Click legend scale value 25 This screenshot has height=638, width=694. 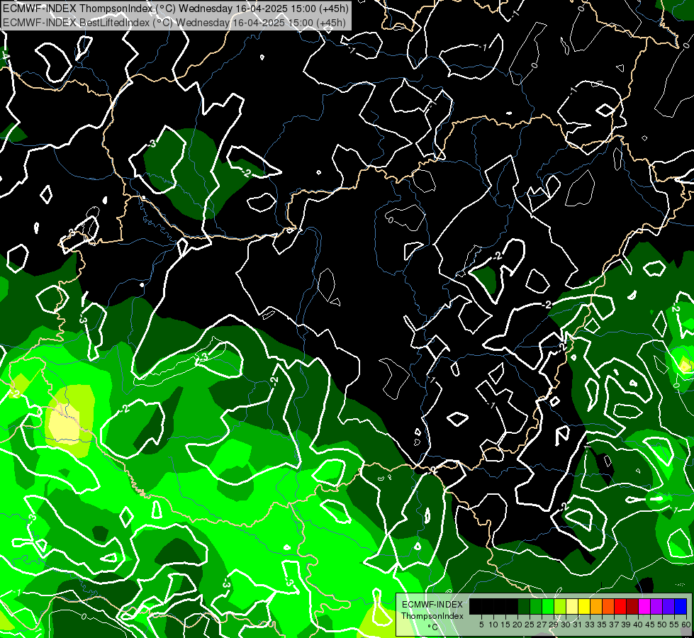[x=530, y=625]
